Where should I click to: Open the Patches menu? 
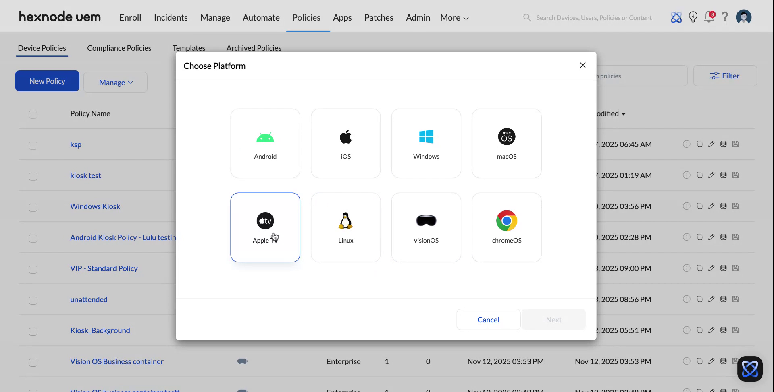pyautogui.click(x=379, y=17)
